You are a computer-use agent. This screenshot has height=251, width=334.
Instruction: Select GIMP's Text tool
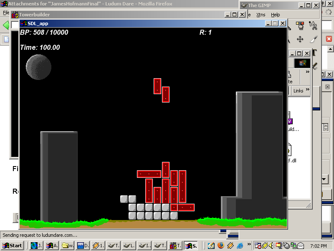315,53
